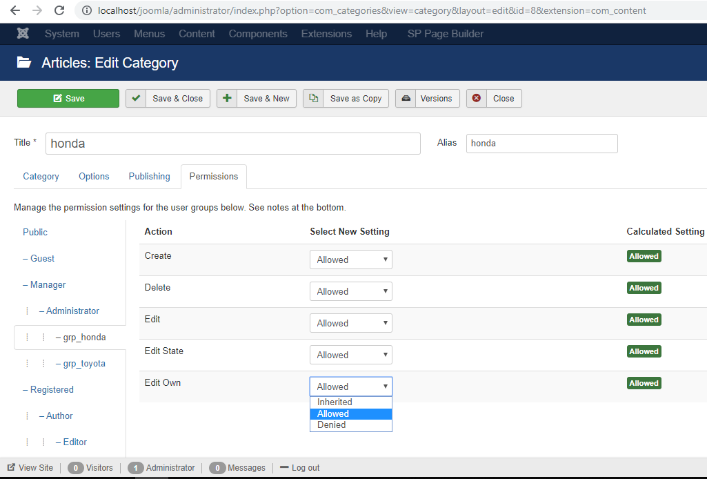Switch to the Publishing tab
Image resolution: width=707 pixels, height=479 pixels.
point(149,176)
